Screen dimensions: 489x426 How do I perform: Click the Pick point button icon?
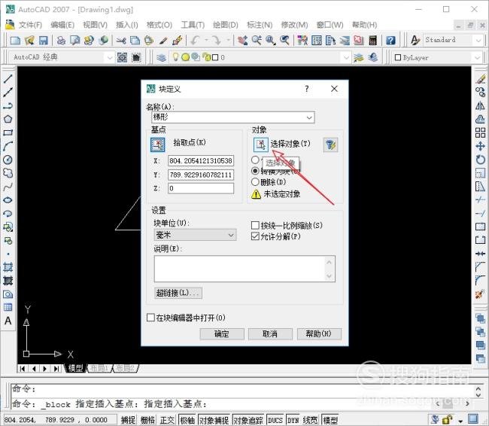pyautogui.click(x=158, y=145)
